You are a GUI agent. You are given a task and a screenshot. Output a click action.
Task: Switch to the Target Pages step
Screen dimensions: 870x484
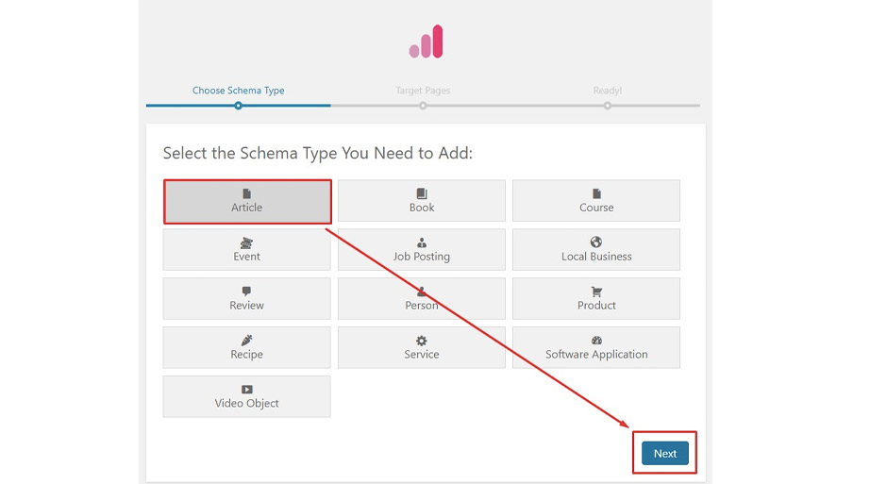[423, 91]
